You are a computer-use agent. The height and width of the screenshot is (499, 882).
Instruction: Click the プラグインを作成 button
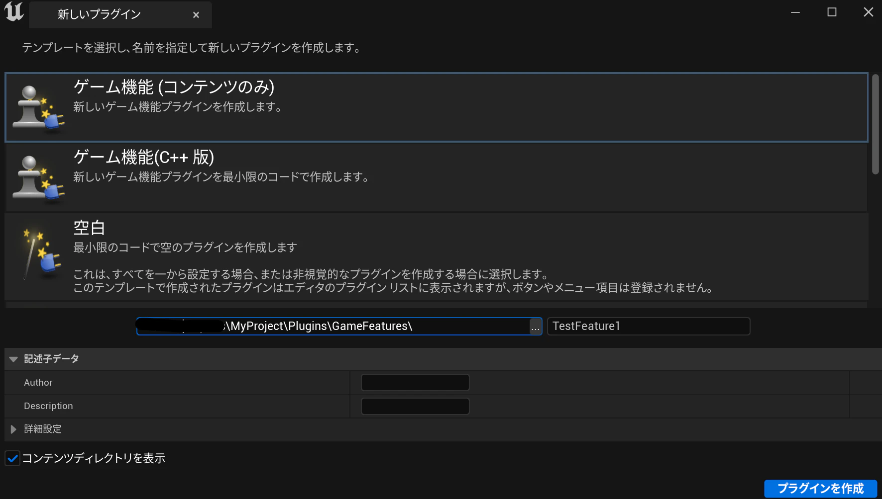(x=820, y=489)
